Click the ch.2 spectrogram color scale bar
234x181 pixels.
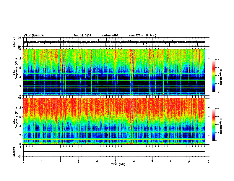pos(214,125)
